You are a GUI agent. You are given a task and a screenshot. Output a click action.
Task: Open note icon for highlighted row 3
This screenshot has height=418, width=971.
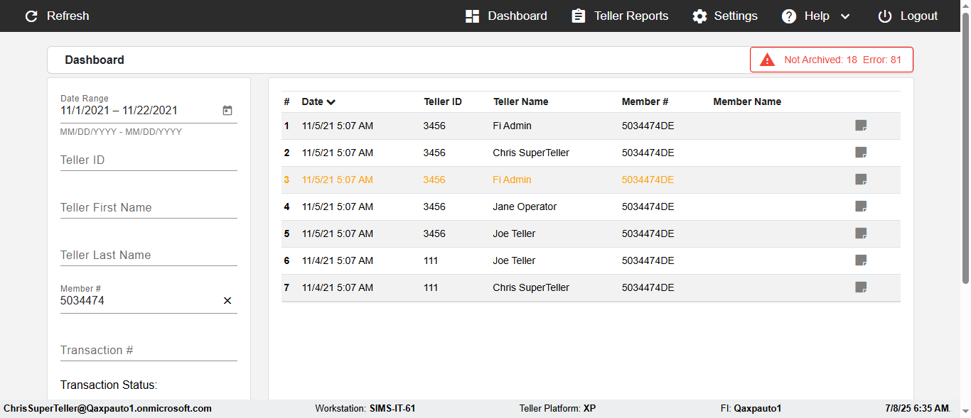(861, 180)
